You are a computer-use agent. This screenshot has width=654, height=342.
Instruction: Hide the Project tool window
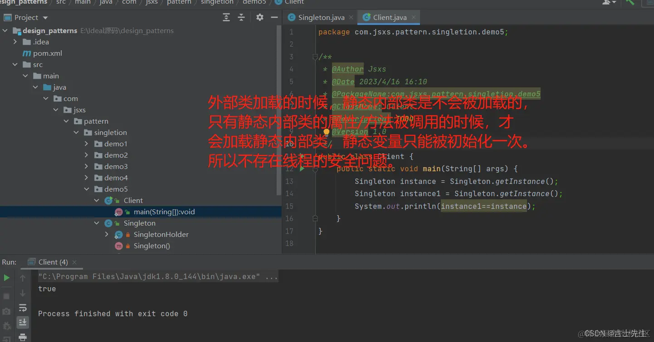[x=274, y=17]
